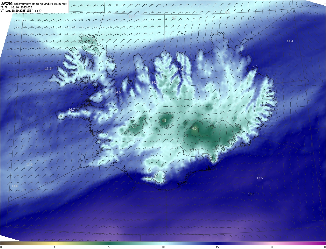Click the 14.6 value on the map
Image resolution: width=326 pixels, height=249 pixels.
tap(117, 92)
